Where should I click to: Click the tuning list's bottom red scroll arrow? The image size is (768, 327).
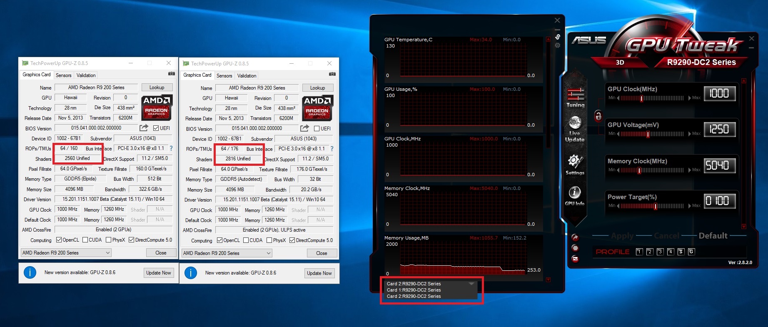[x=744, y=227]
